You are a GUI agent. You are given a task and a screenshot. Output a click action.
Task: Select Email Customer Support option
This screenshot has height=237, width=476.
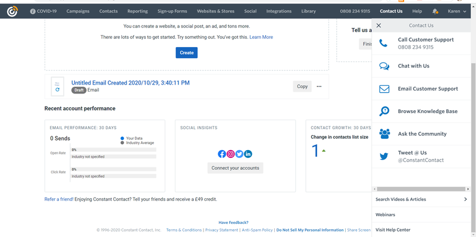coord(421,89)
